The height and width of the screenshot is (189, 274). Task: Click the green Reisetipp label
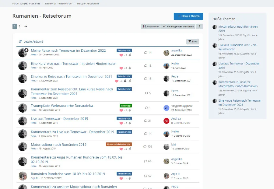point(126,106)
